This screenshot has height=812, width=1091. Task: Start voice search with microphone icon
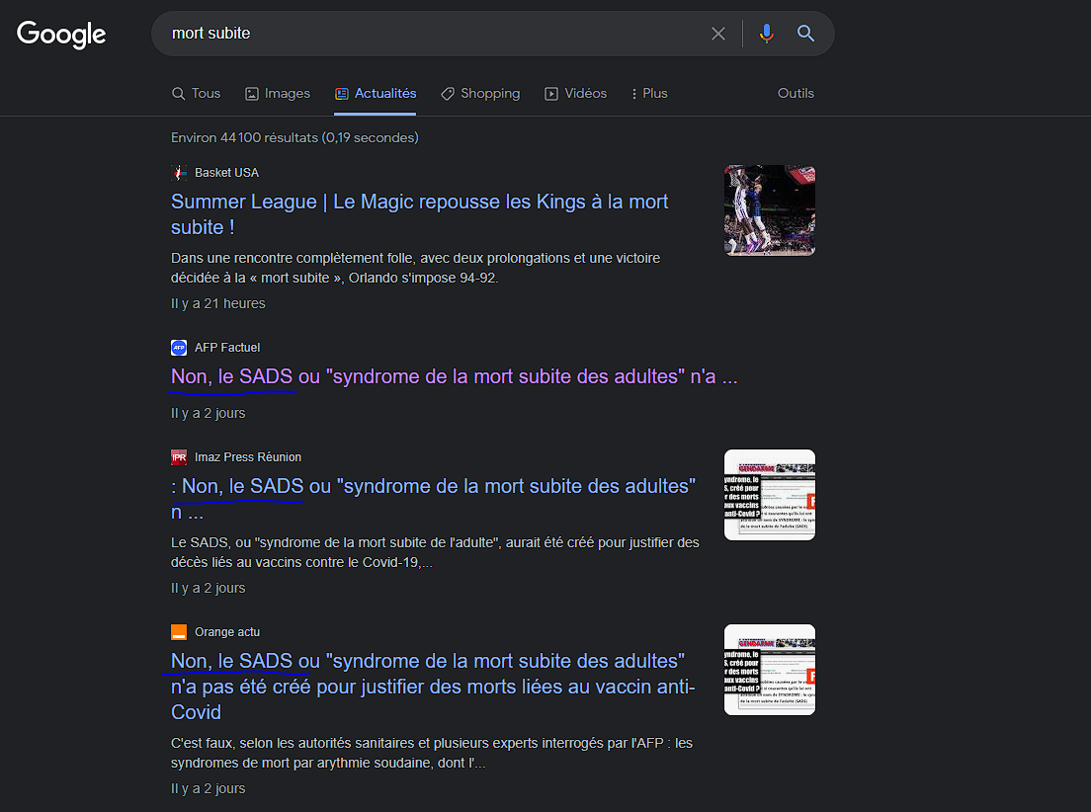pyautogui.click(x=767, y=34)
